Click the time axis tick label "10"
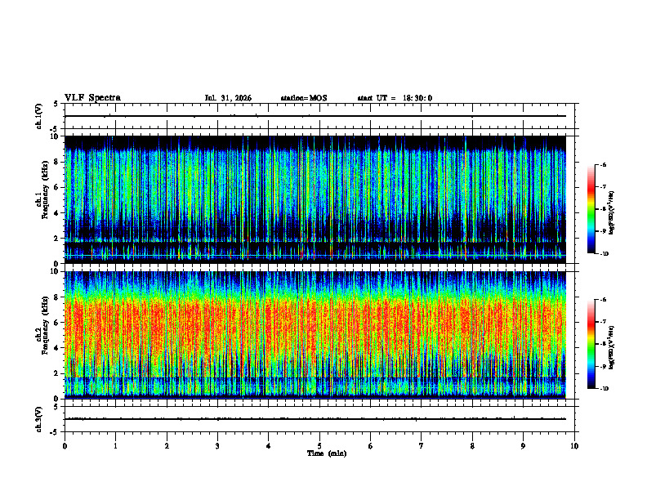The height and width of the screenshot is (500, 647). [x=574, y=446]
